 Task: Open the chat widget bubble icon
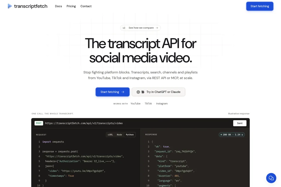271,178
